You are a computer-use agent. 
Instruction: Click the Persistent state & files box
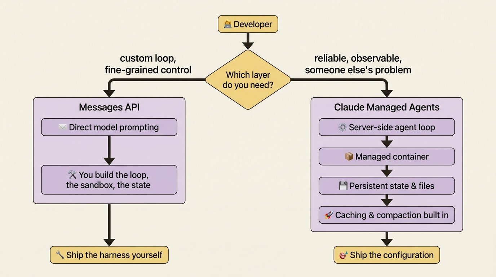click(387, 186)
